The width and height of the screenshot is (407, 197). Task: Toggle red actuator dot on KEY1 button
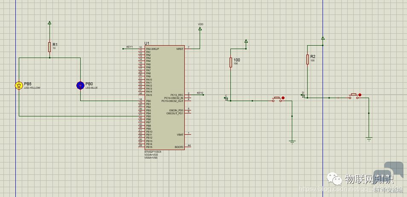pyautogui.click(x=283, y=98)
